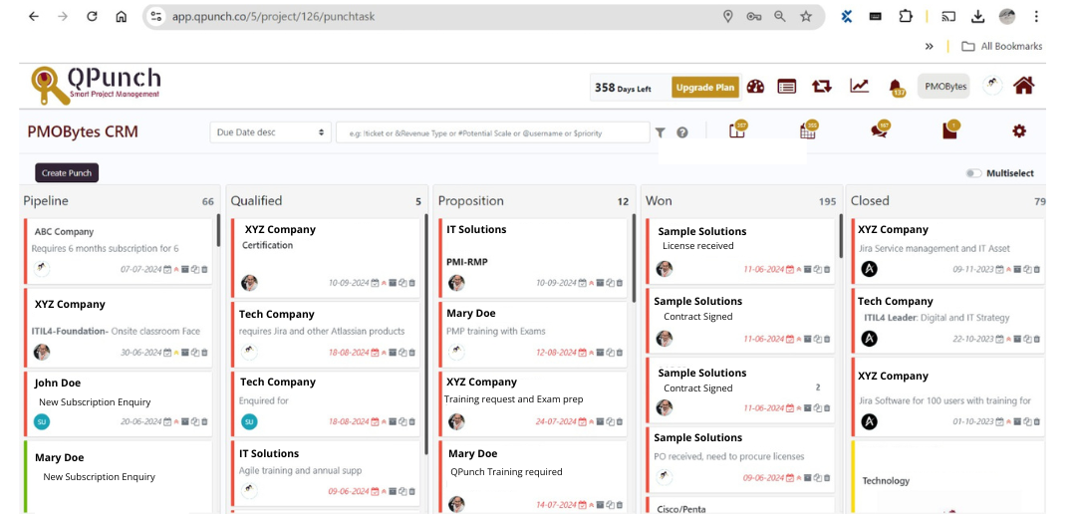Click the 358 Days Left label
1076x514 pixels.
[623, 87]
